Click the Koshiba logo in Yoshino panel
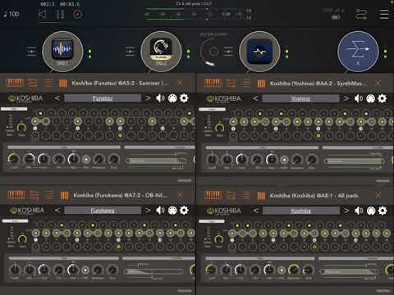This screenshot has width=394, height=295. [x=223, y=98]
